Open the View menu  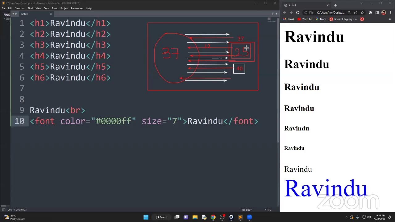[38, 8]
